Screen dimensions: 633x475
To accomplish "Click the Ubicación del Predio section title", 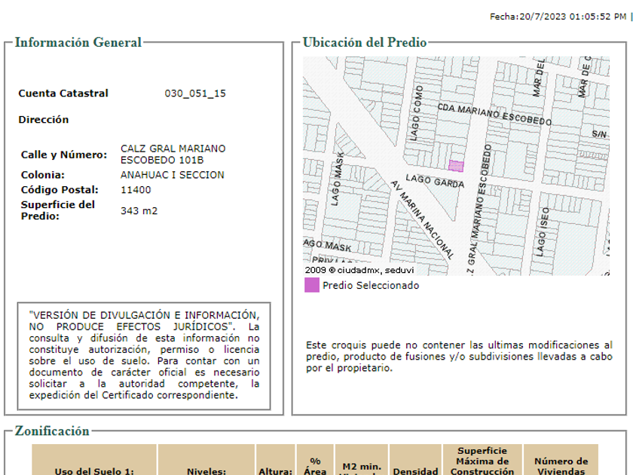I will point(365,42).
